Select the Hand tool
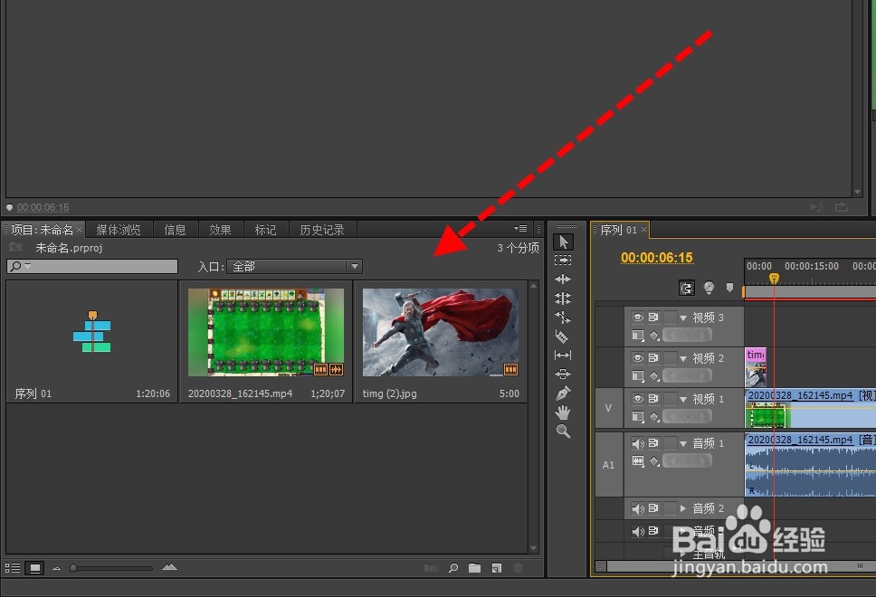The width and height of the screenshot is (876, 597). pyautogui.click(x=563, y=412)
